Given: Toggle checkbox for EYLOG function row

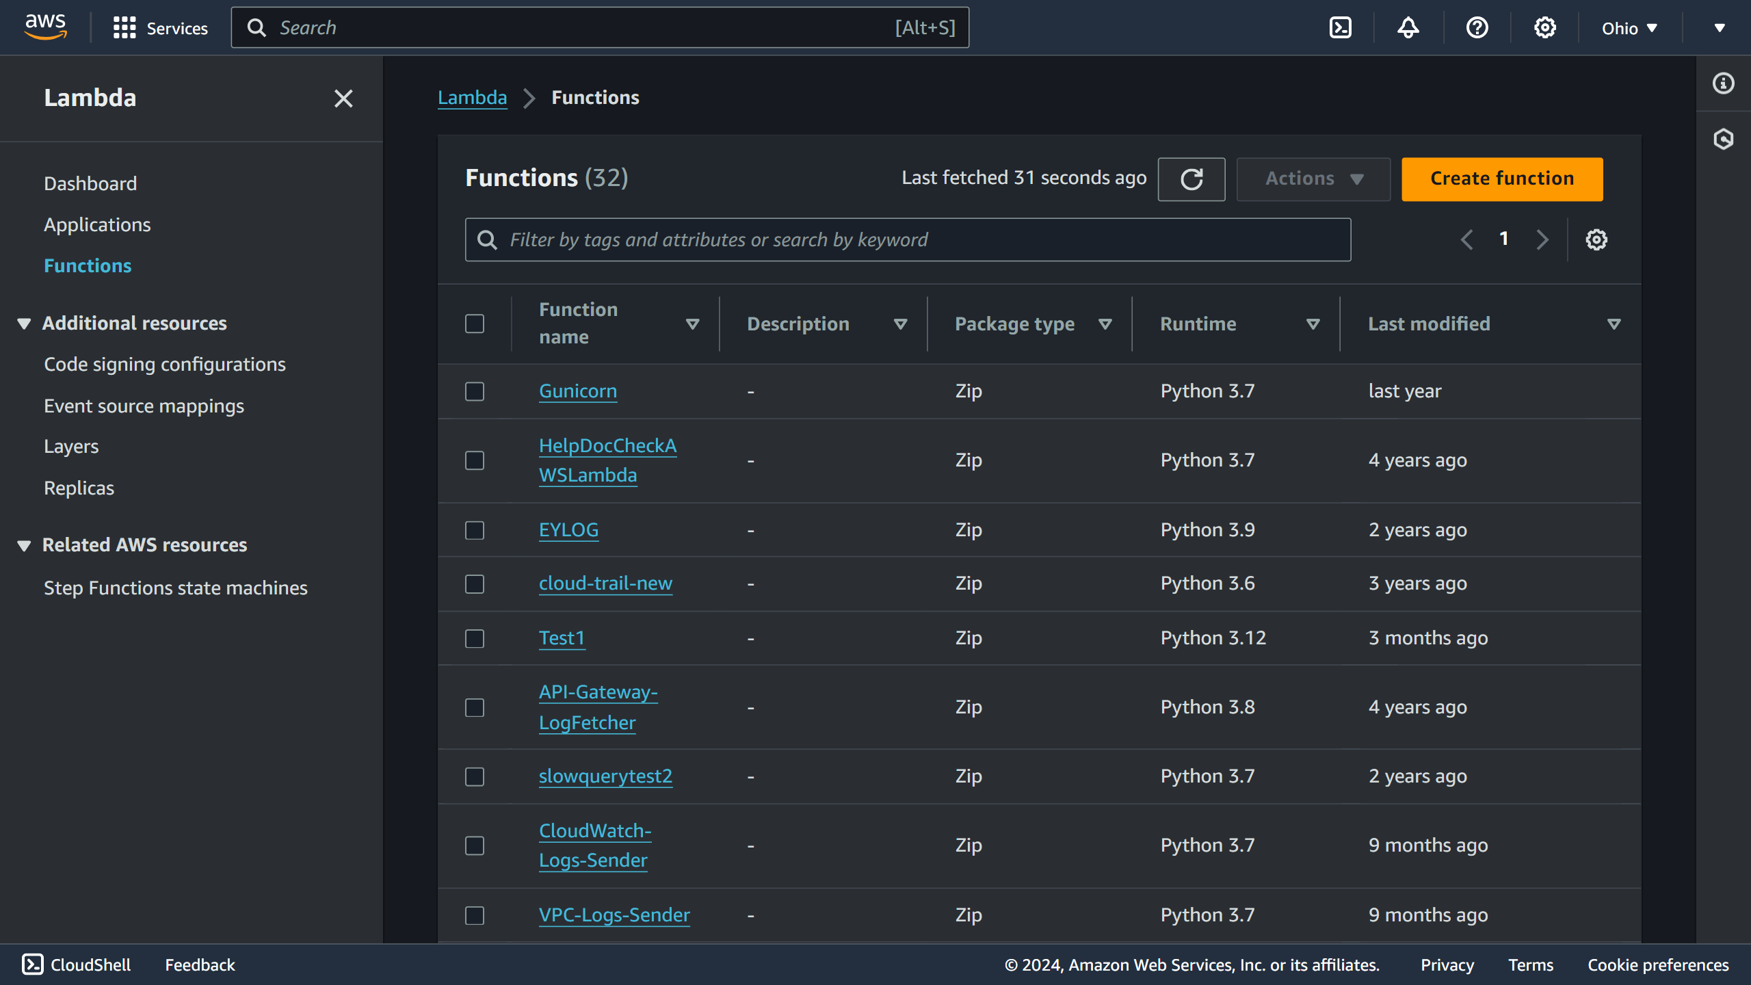Looking at the screenshot, I should click(x=475, y=529).
